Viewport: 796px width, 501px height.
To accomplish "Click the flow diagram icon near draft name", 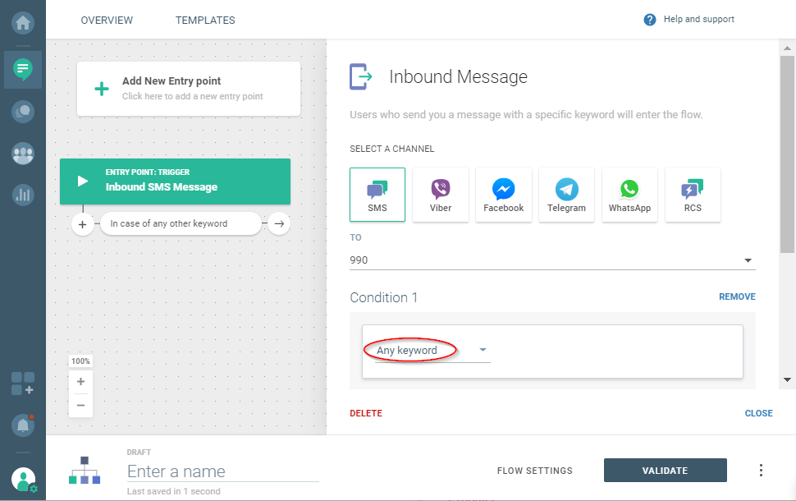I will (x=85, y=470).
